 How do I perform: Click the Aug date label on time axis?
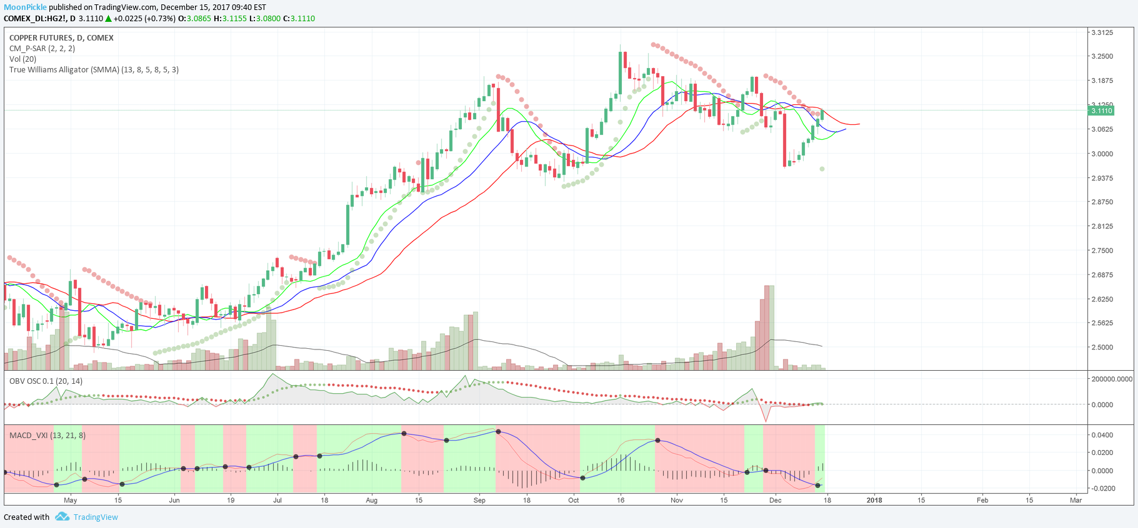[372, 500]
